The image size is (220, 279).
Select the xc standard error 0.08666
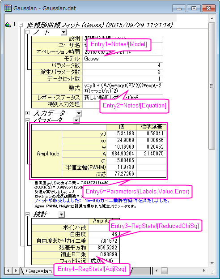pyautogui.click(x=152, y=140)
